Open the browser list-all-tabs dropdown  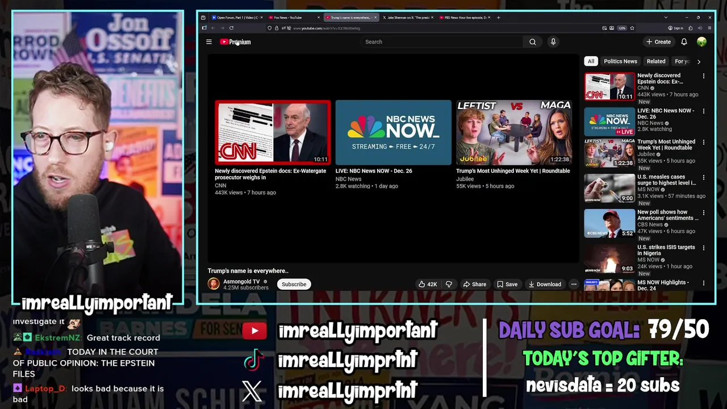pyautogui.click(x=666, y=18)
